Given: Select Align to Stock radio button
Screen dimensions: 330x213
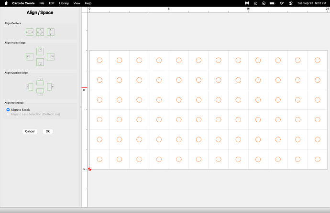Looking at the screenshot, I should click(8, 110).
